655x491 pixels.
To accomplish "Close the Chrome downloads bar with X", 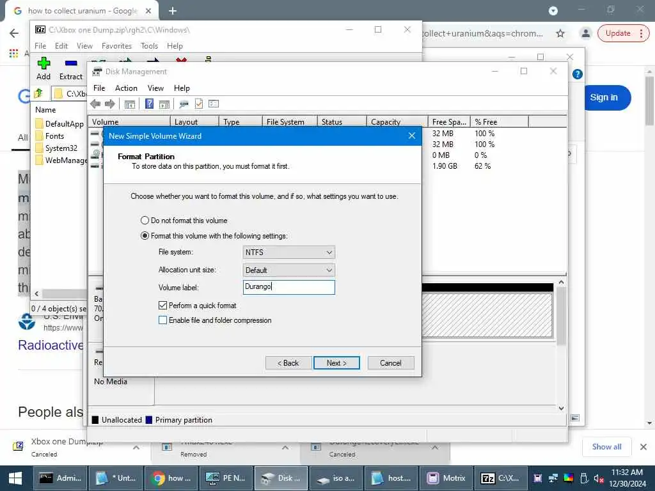I will point(643,447).
